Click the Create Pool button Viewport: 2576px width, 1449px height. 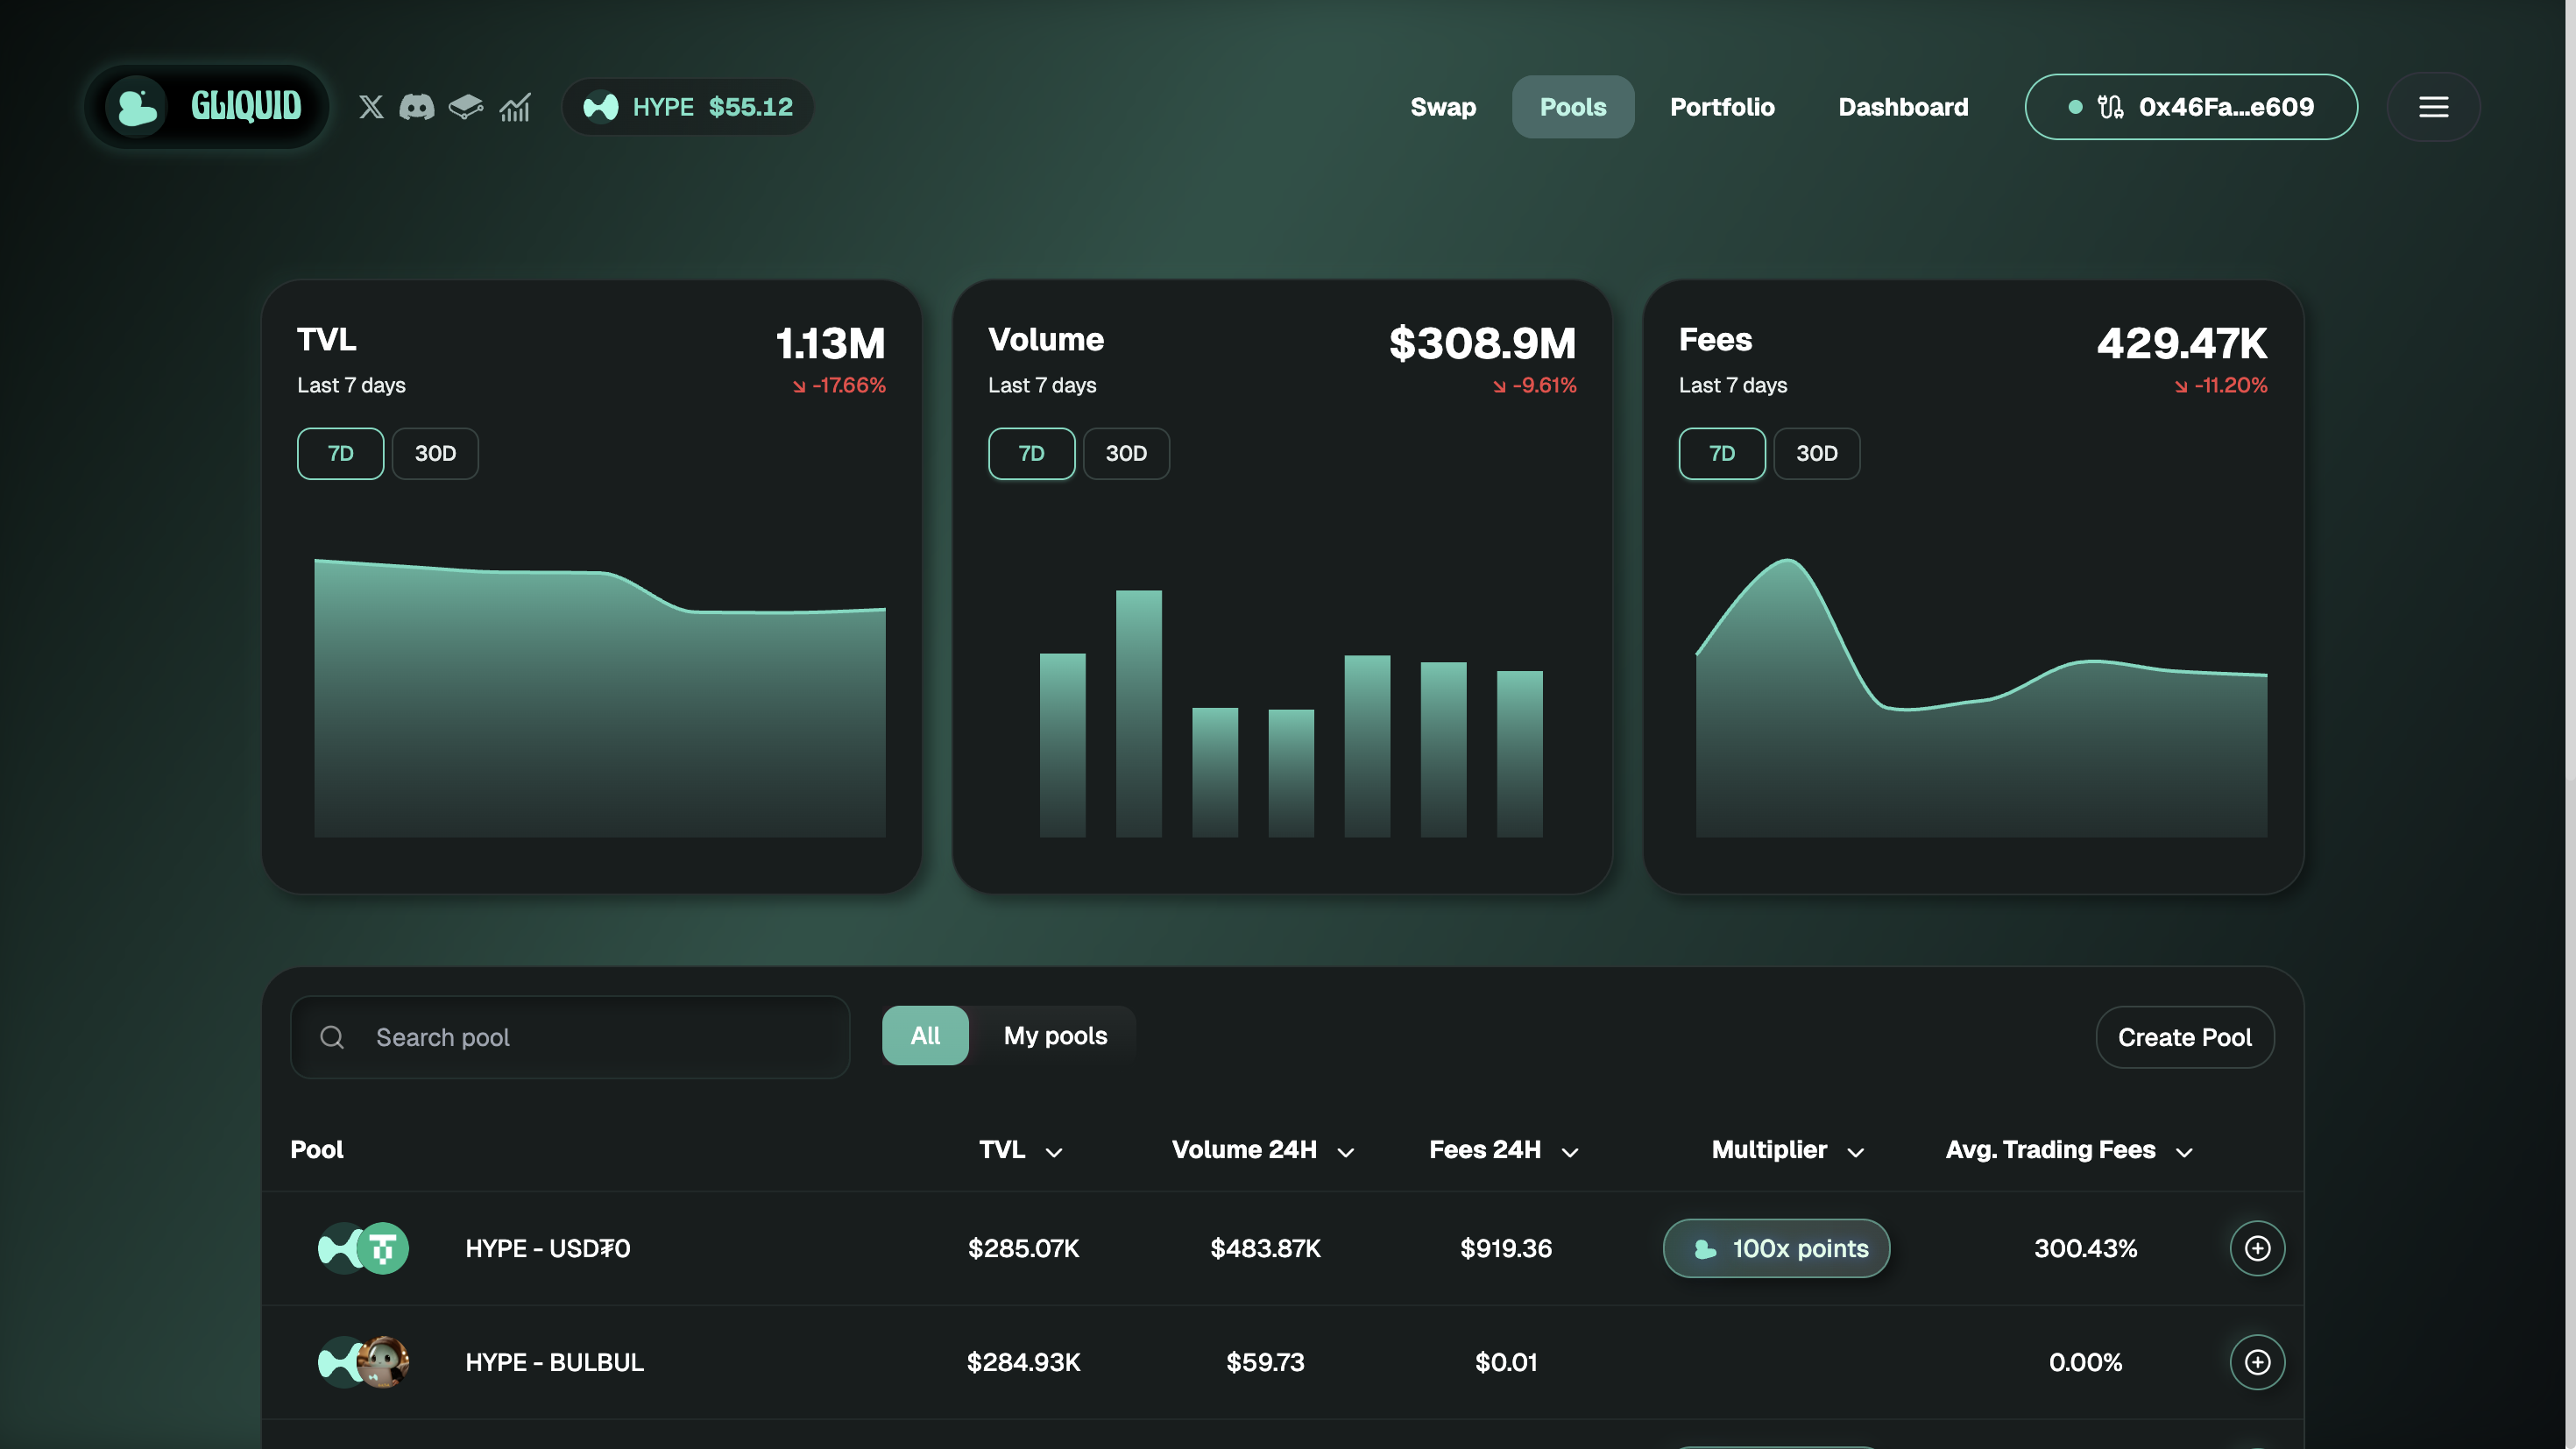pos(2184,1037)
